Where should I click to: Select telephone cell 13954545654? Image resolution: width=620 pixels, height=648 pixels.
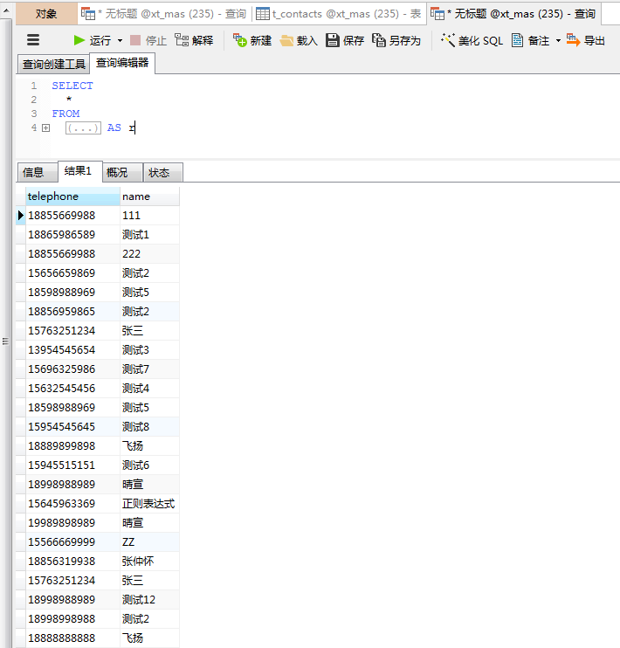[x=72, y=350]
